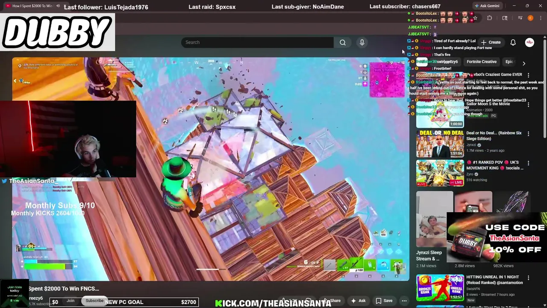The height and width of the screenshot is (308, 547).
Task: Click into the YouTube Search field
Action: [x=257, y=42]
